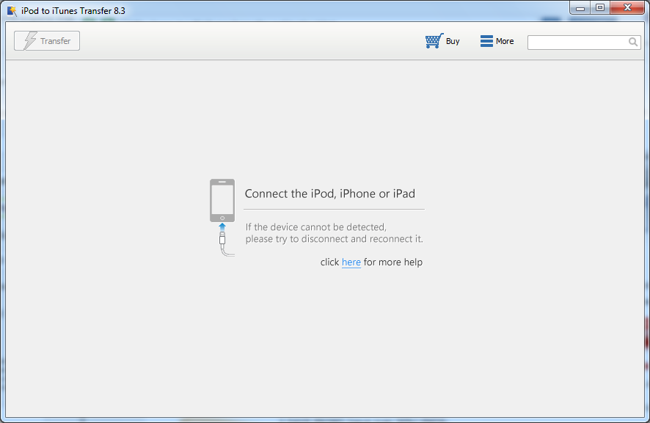Click the hamburger icon next to More
This screenshot has width=650, height=423.
(x=485, y=41)
